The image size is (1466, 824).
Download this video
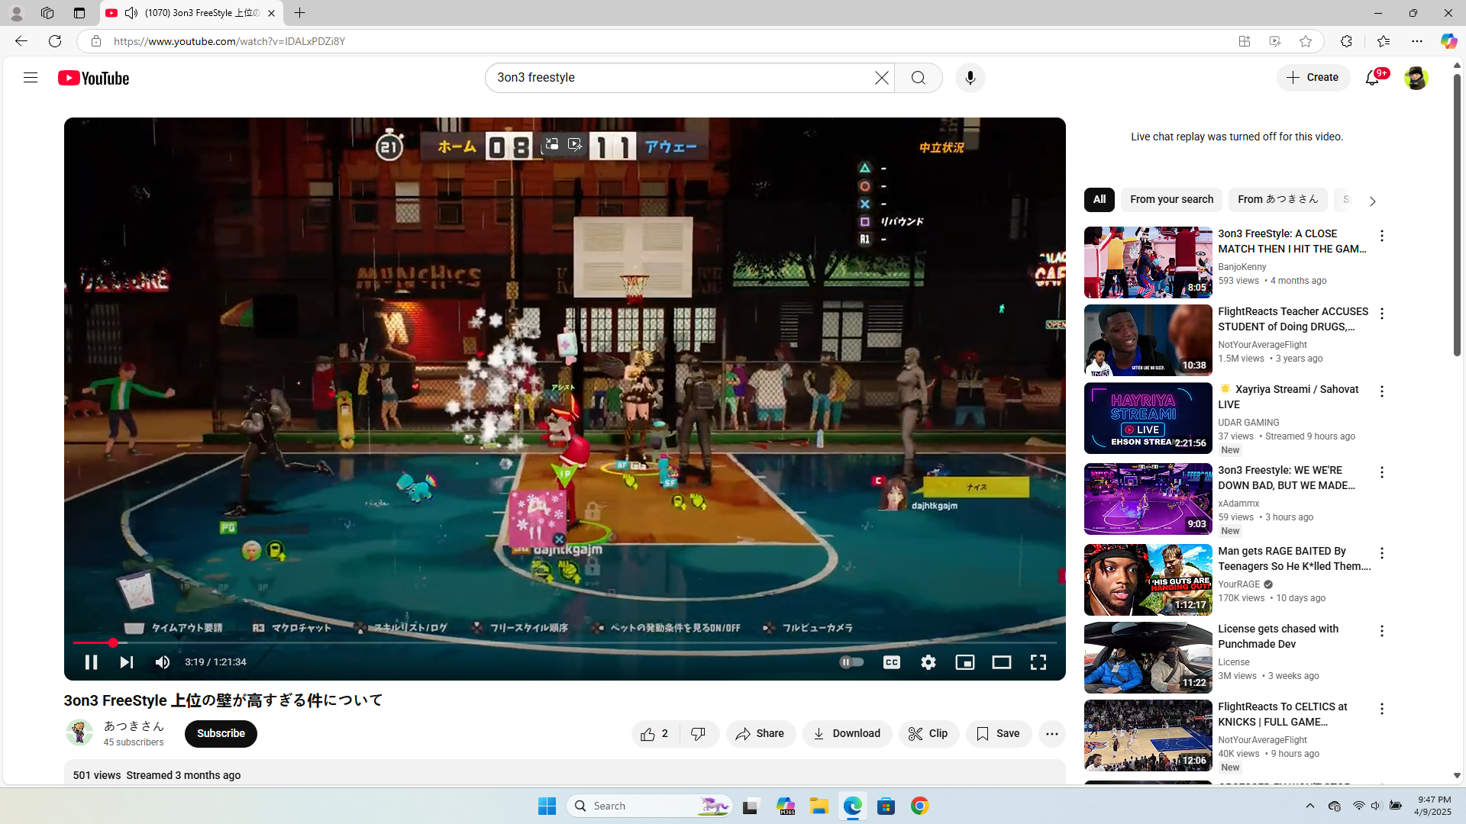pyautogui.click(x=847, y=734)
